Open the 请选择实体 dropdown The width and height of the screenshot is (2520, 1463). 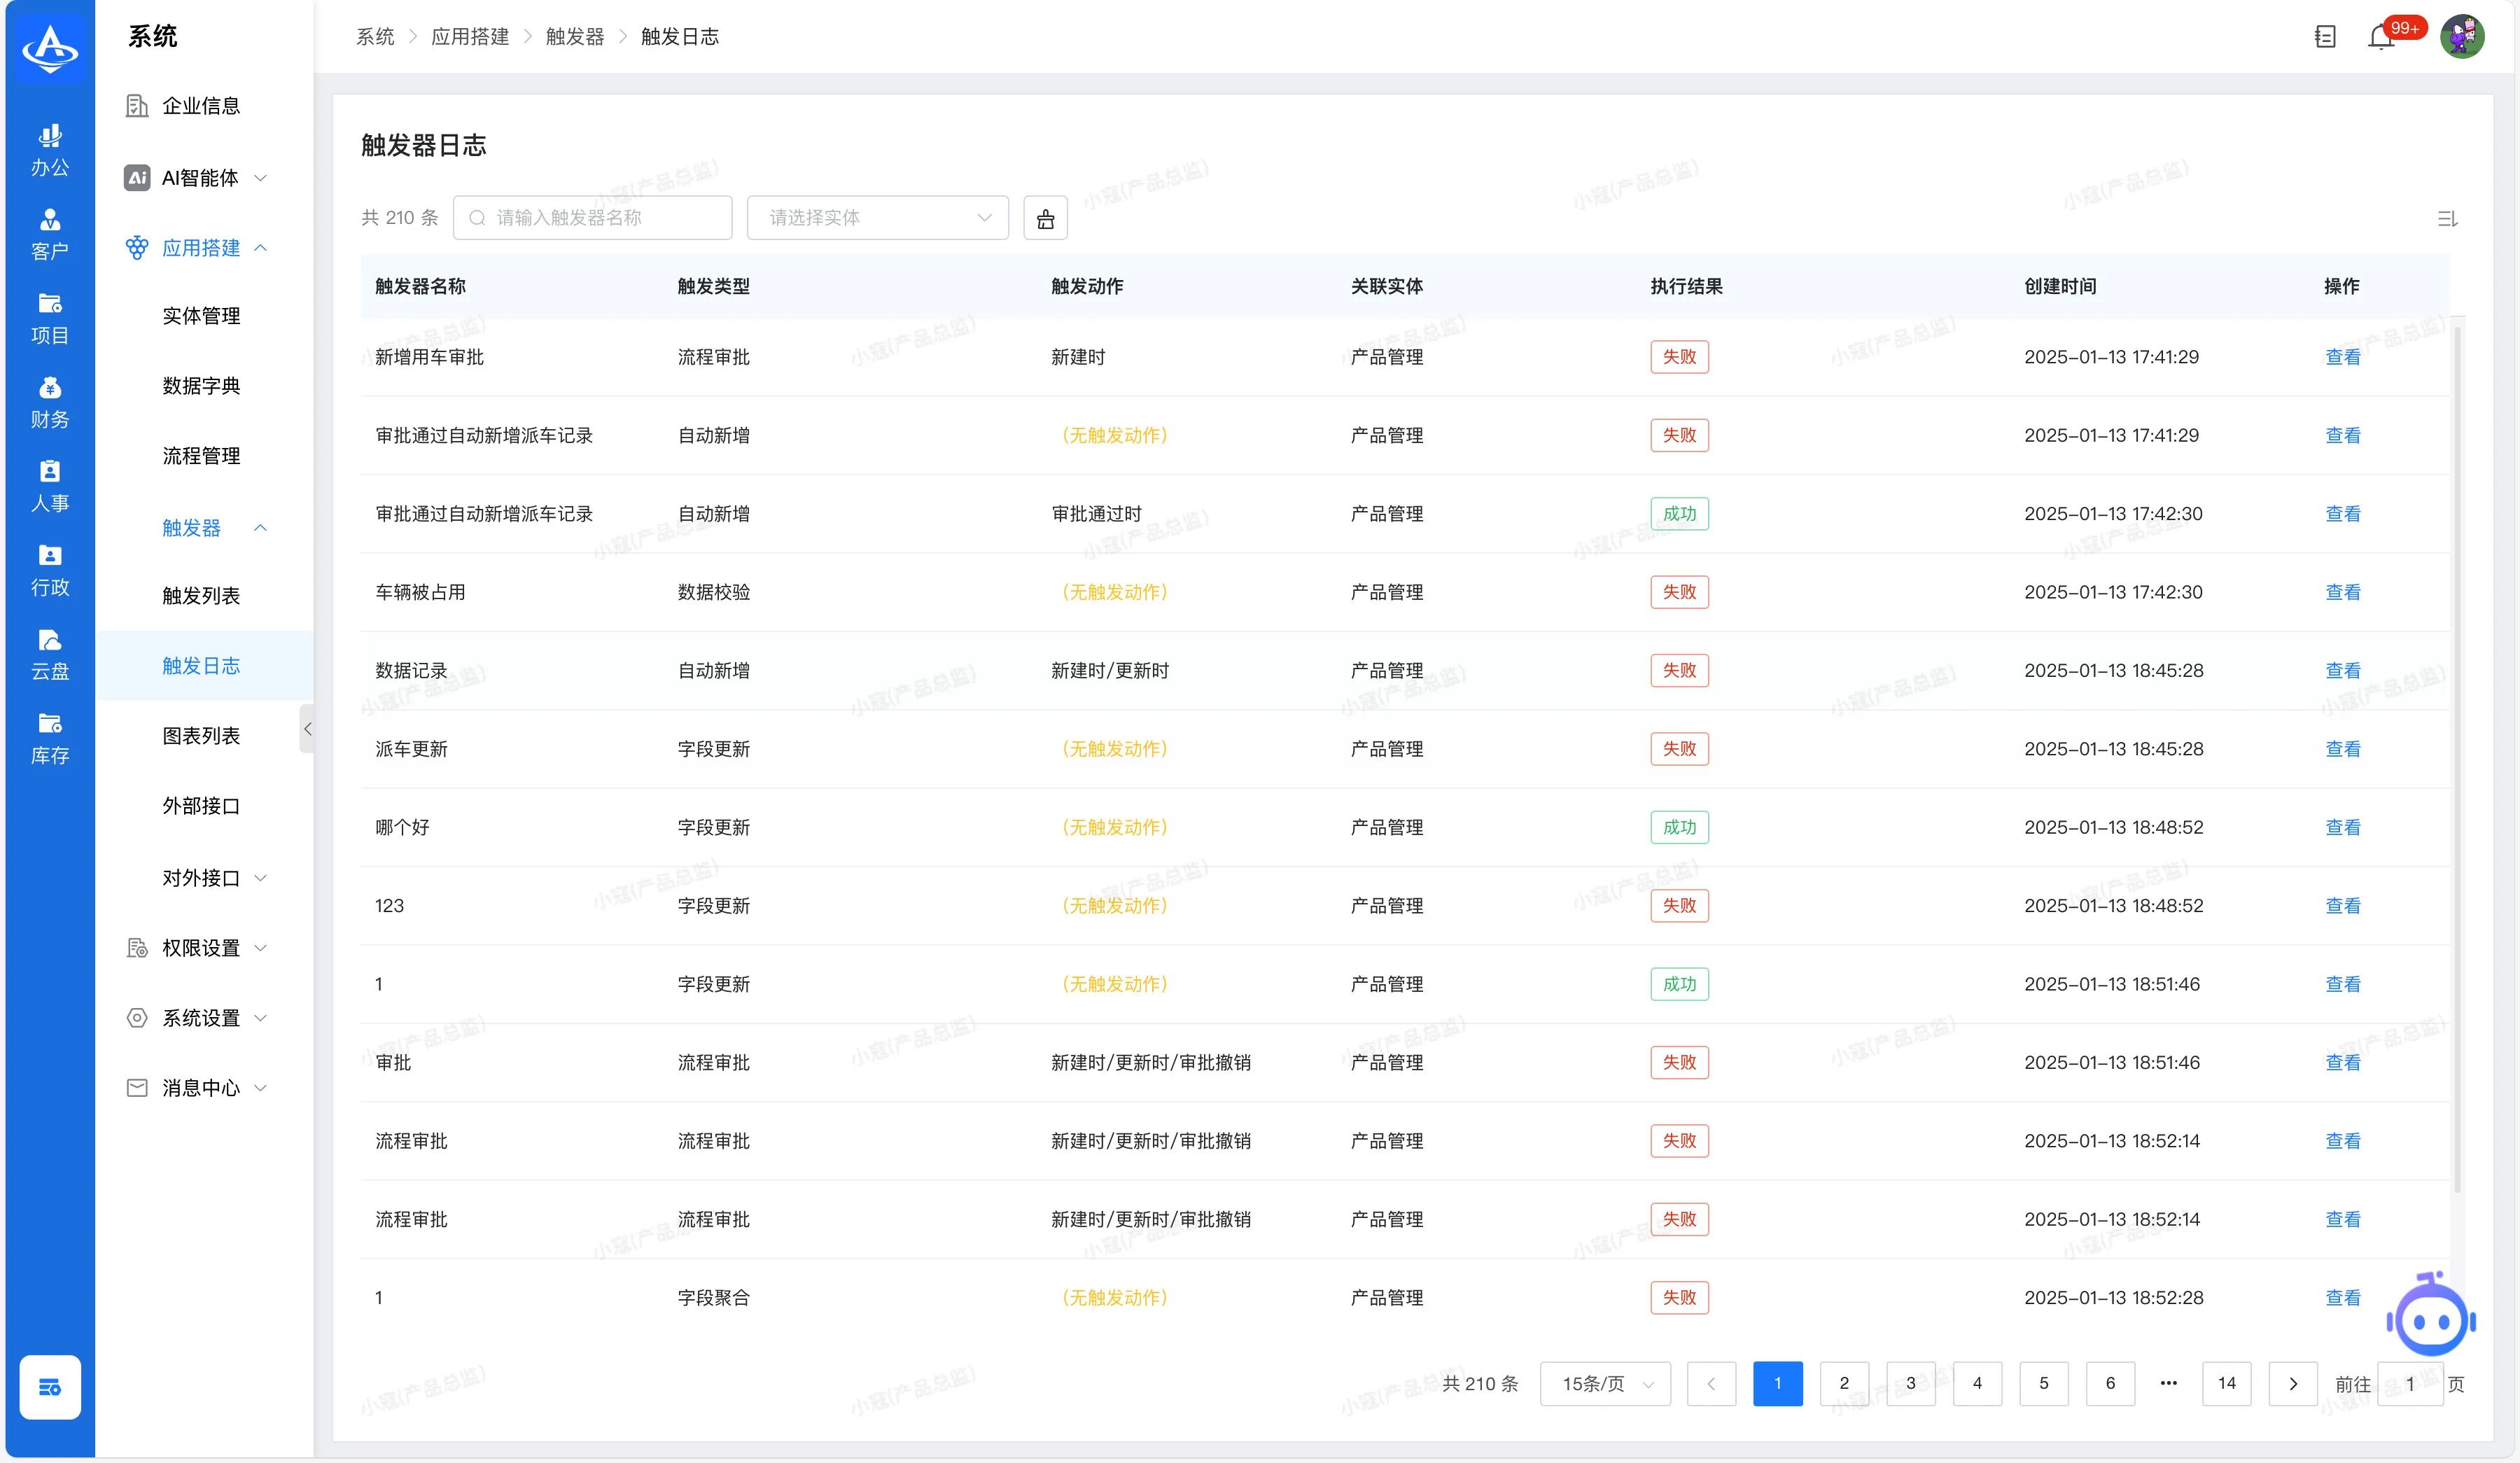[877, 218]
